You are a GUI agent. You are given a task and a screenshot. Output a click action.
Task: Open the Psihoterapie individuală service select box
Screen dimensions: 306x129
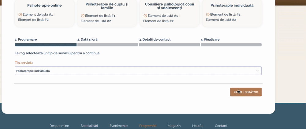[135, 71]
